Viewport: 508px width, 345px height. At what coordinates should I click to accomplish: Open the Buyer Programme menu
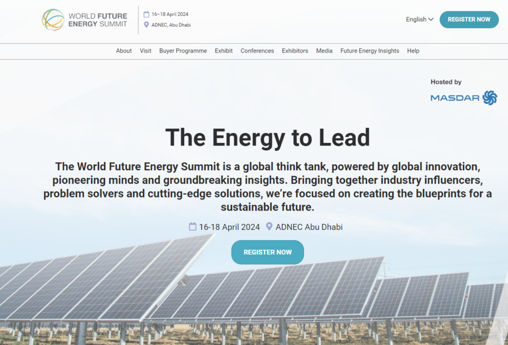183,51
